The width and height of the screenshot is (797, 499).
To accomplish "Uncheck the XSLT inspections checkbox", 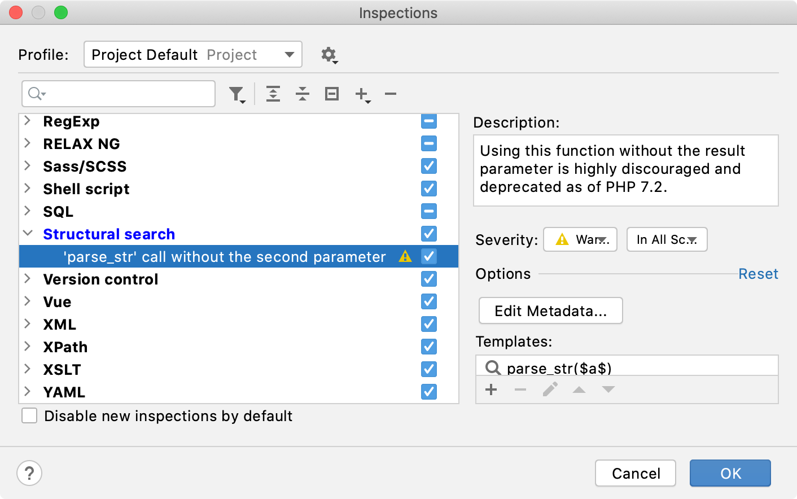I will (x=429, y=369).
